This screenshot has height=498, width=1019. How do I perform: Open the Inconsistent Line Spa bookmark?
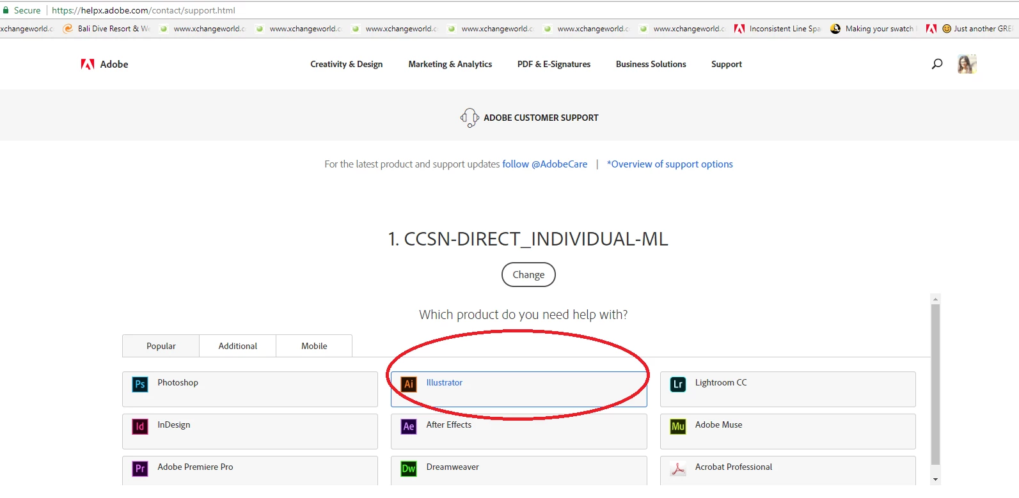pos(778,29)
